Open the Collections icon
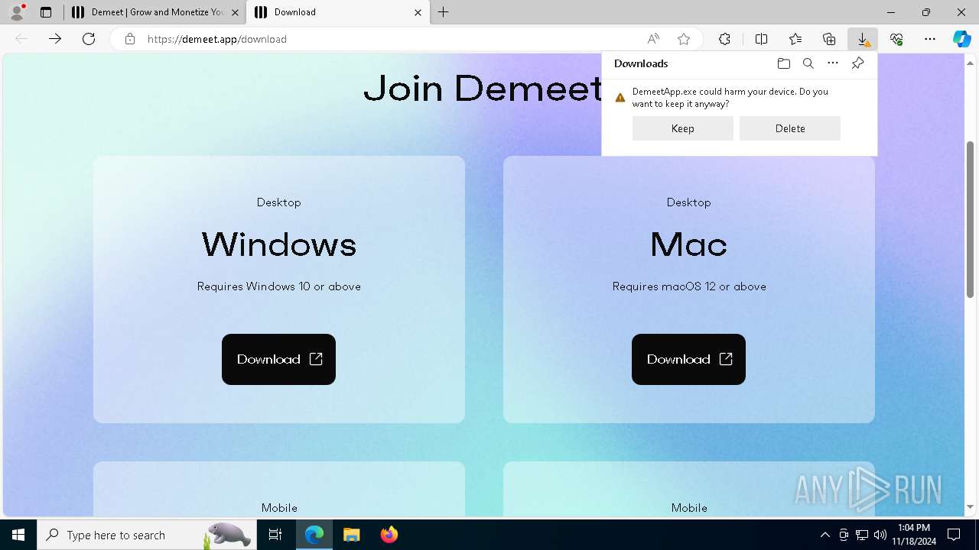The height and width of the screenshot is (550, 979). tap(829, 39)
